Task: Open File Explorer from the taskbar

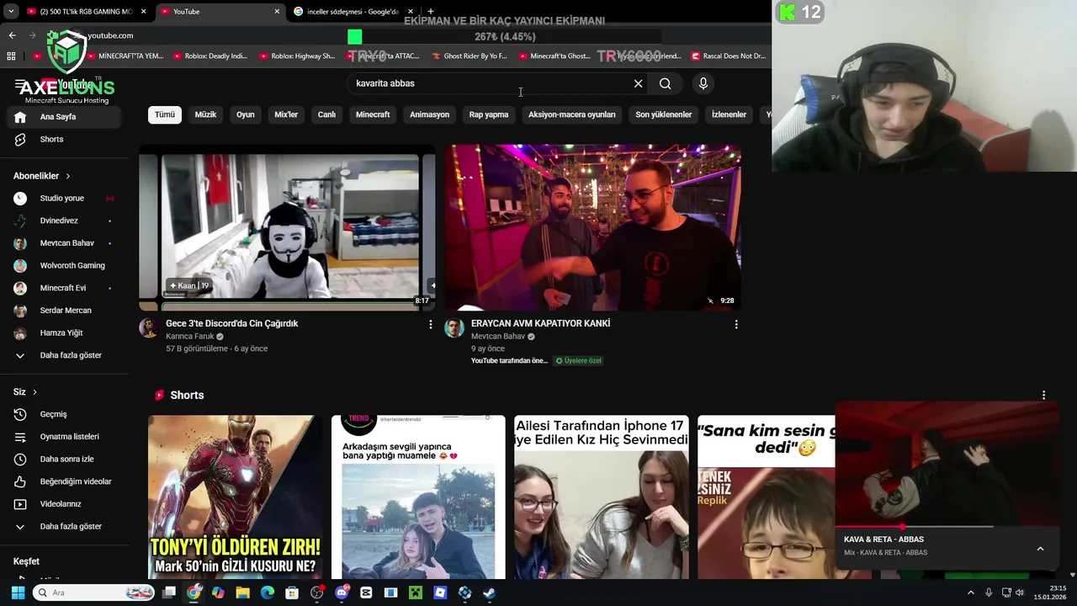Action: (x=242, y=593)
